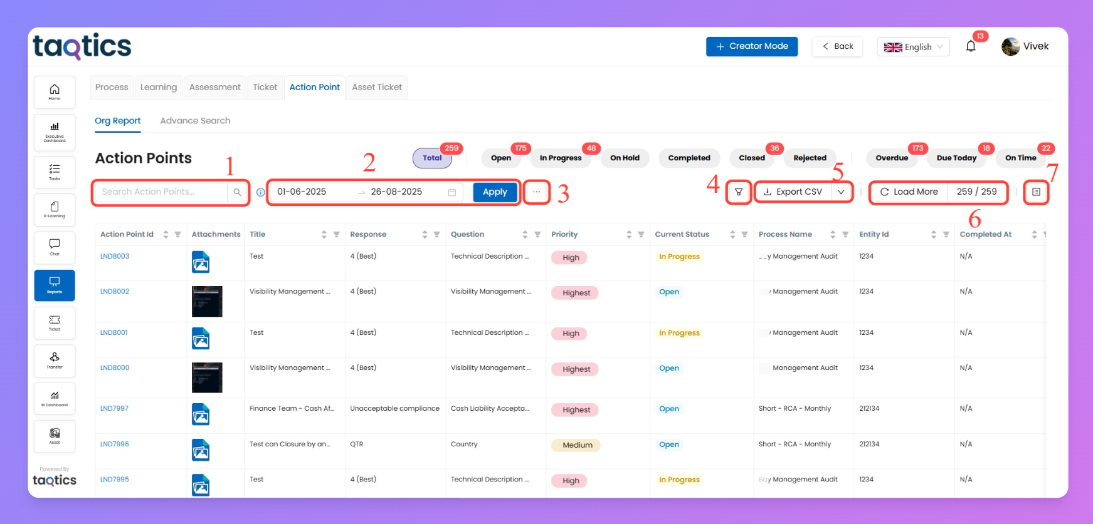Click the start date 01-06-2025

[x=302, y=192]
